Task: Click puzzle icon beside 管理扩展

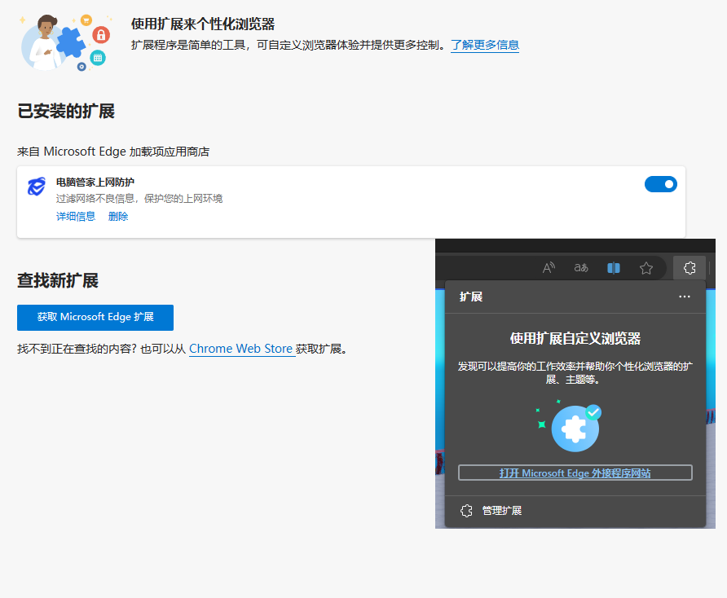Action: click(466, 511)
